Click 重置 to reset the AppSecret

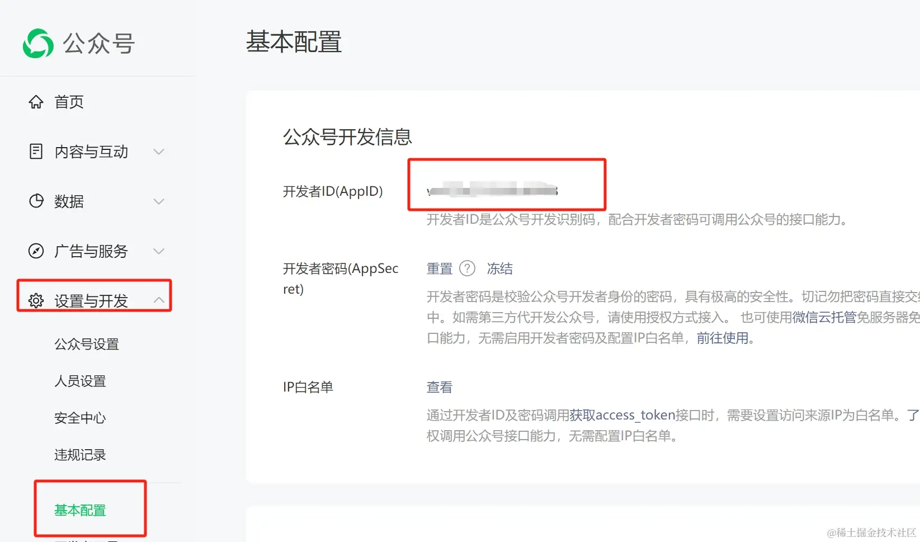(x=439, y=268)
